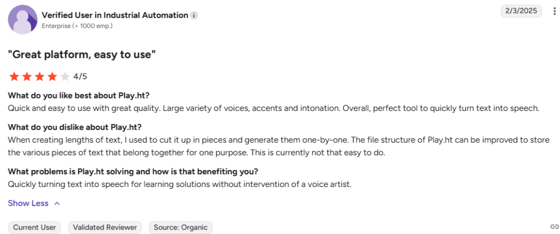Click the 4/5 rating text

pos(80,77)
